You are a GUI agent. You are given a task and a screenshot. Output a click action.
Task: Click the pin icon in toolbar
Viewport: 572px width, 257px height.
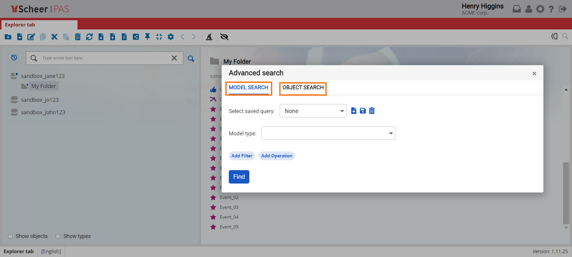click(x=147, y=37)
